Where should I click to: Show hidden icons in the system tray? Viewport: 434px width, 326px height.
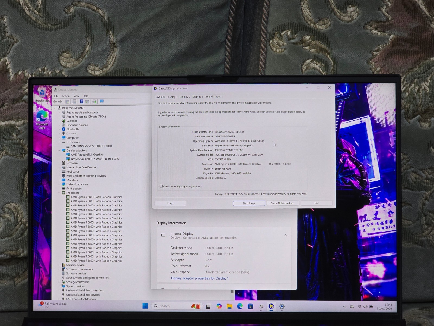click(x=344, y=307)
